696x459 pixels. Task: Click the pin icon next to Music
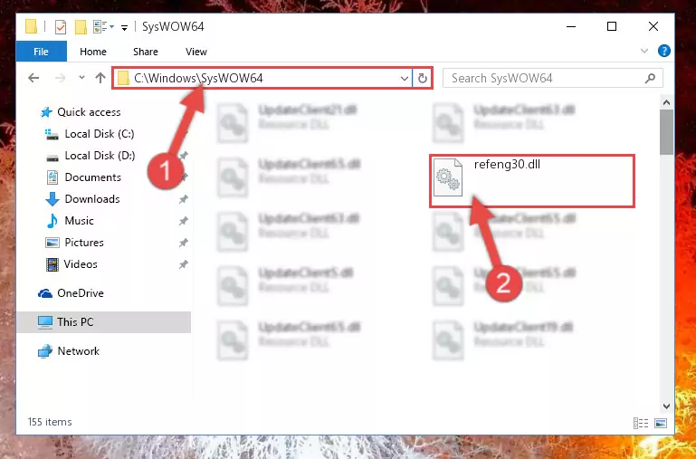[184, 221]
